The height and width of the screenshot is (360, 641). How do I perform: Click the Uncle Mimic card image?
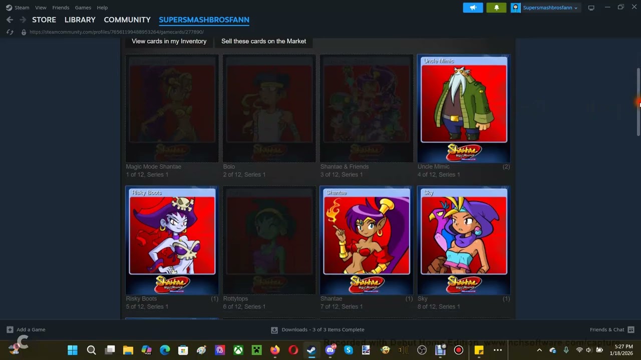point(464,108)
